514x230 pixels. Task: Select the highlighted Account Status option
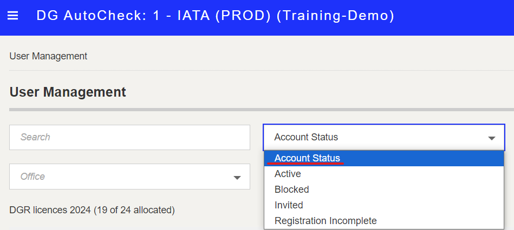pyautogui.click(x=384, y=158)
